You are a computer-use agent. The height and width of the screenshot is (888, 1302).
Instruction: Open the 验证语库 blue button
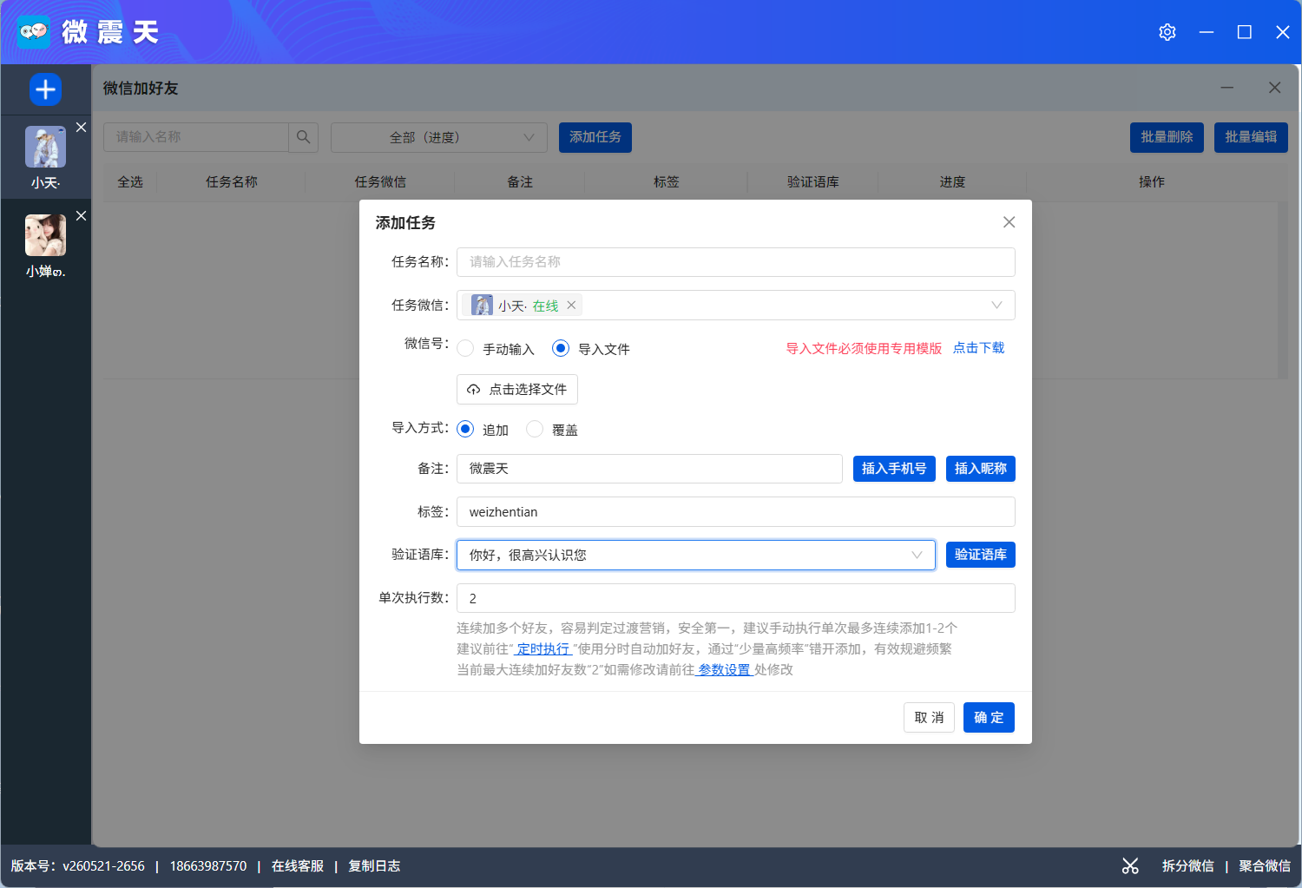[x=981, y=555]
